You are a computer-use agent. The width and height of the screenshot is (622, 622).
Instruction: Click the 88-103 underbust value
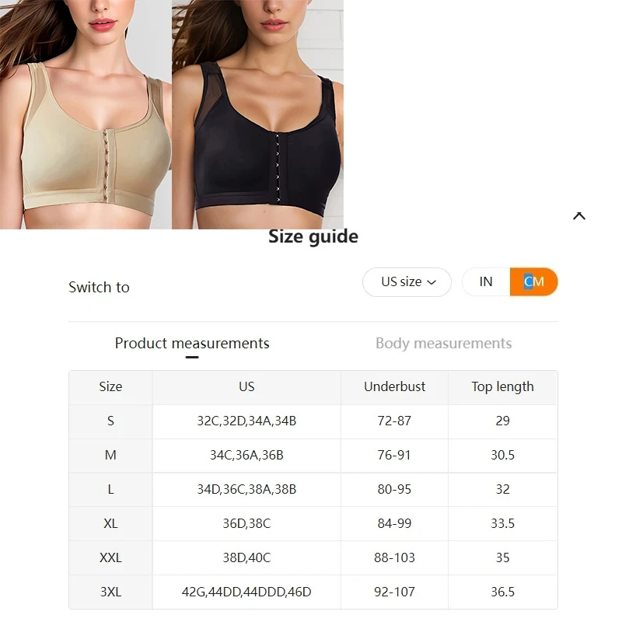pos(394,558)
